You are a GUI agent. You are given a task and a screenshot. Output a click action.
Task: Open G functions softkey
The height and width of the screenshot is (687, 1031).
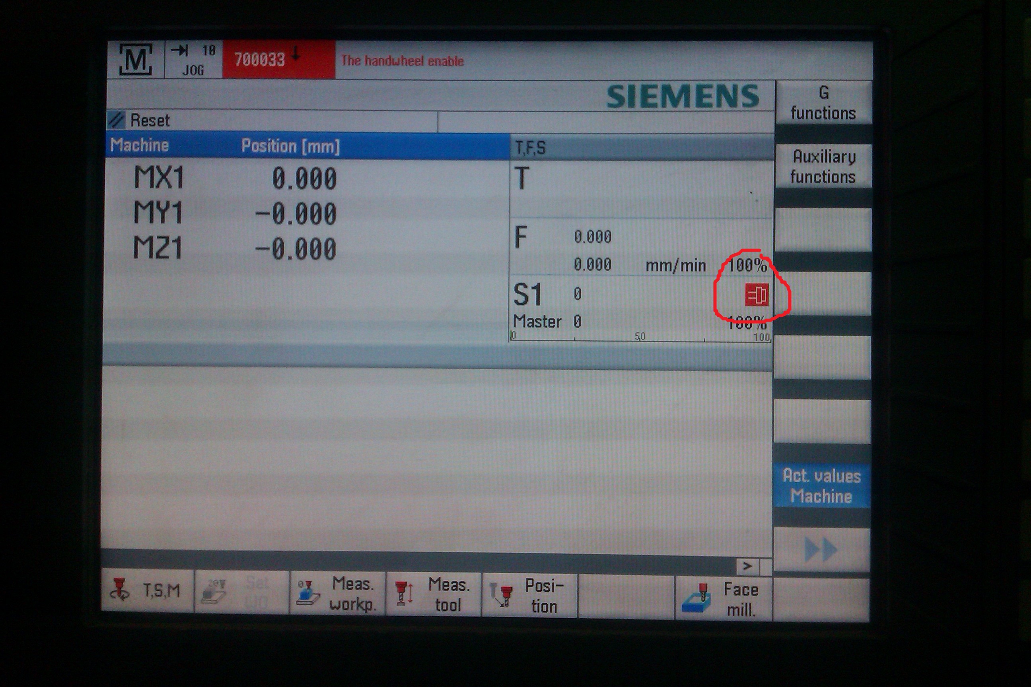click(x=823, y=103)
